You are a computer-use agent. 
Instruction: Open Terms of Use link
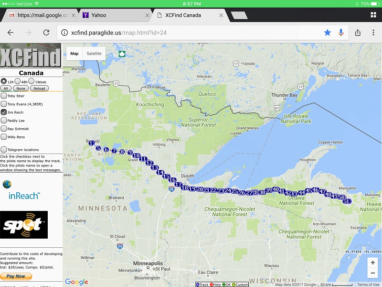(x=368, y=285)
